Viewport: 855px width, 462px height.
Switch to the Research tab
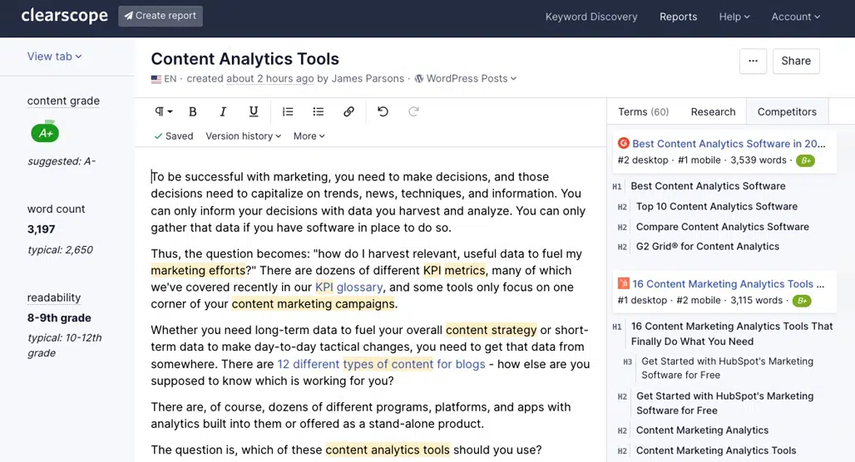point(713,111)
